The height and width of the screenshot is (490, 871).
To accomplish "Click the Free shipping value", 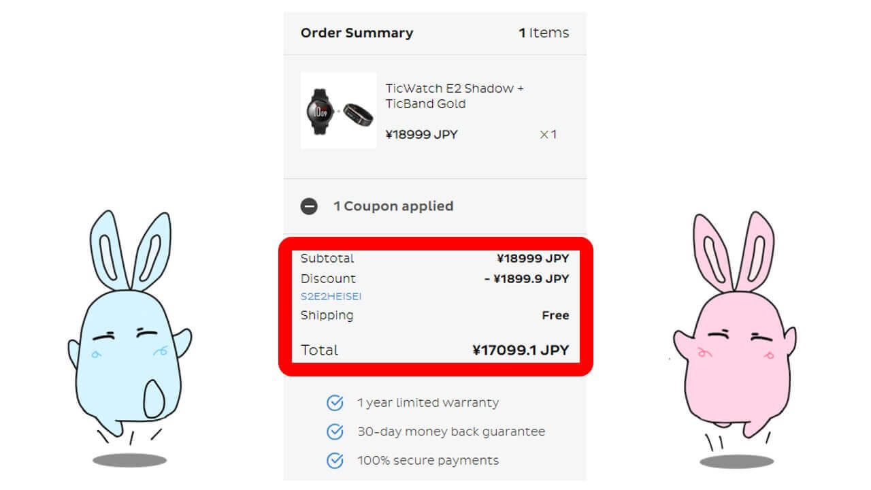I will coord(555,315).
